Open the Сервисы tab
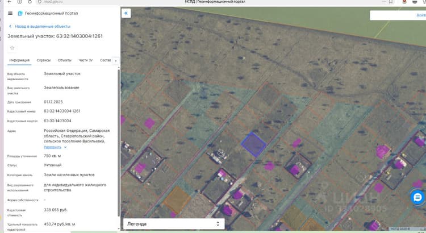The height and width of the screenshot is (233, 426). (x=44, y=60)
